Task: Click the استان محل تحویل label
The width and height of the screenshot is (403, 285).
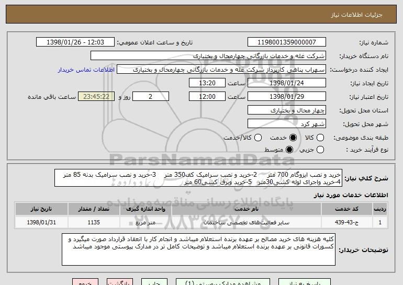Action: tap(364, 111)
